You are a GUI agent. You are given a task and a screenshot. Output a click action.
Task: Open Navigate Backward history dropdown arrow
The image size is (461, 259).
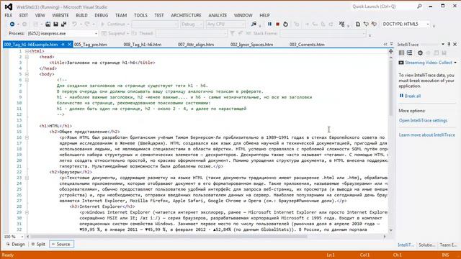pyautogui.click(x=18, y=24)
